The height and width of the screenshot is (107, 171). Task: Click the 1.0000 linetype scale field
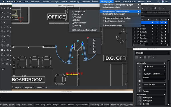(154, 77)
